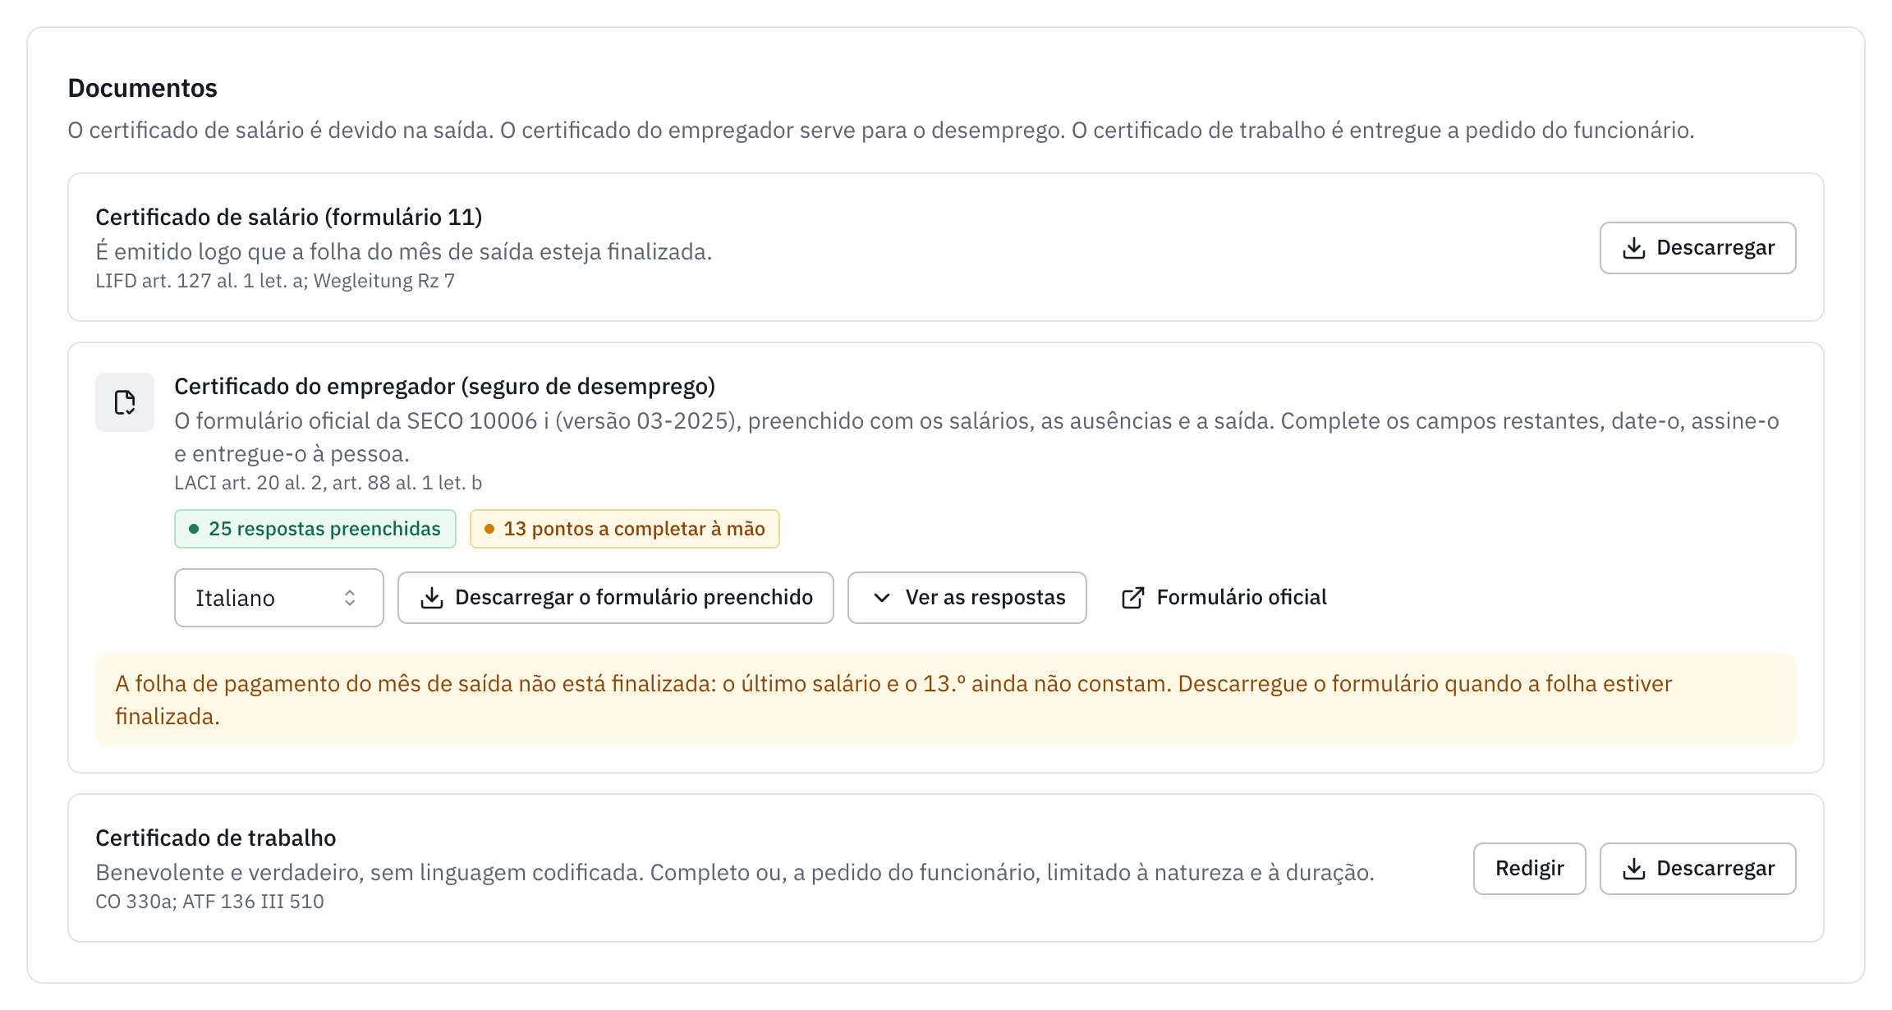Click the 'É emitido logo que a folha' description
The width and height of the screenshot is (1892, 1010).
(x=403, y=251)
